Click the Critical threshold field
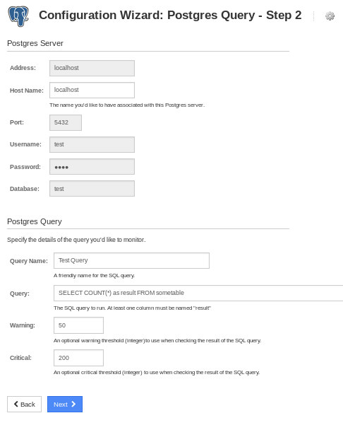Screen dimensions: 343x430 pyautogui.click(x=78, y=358)
